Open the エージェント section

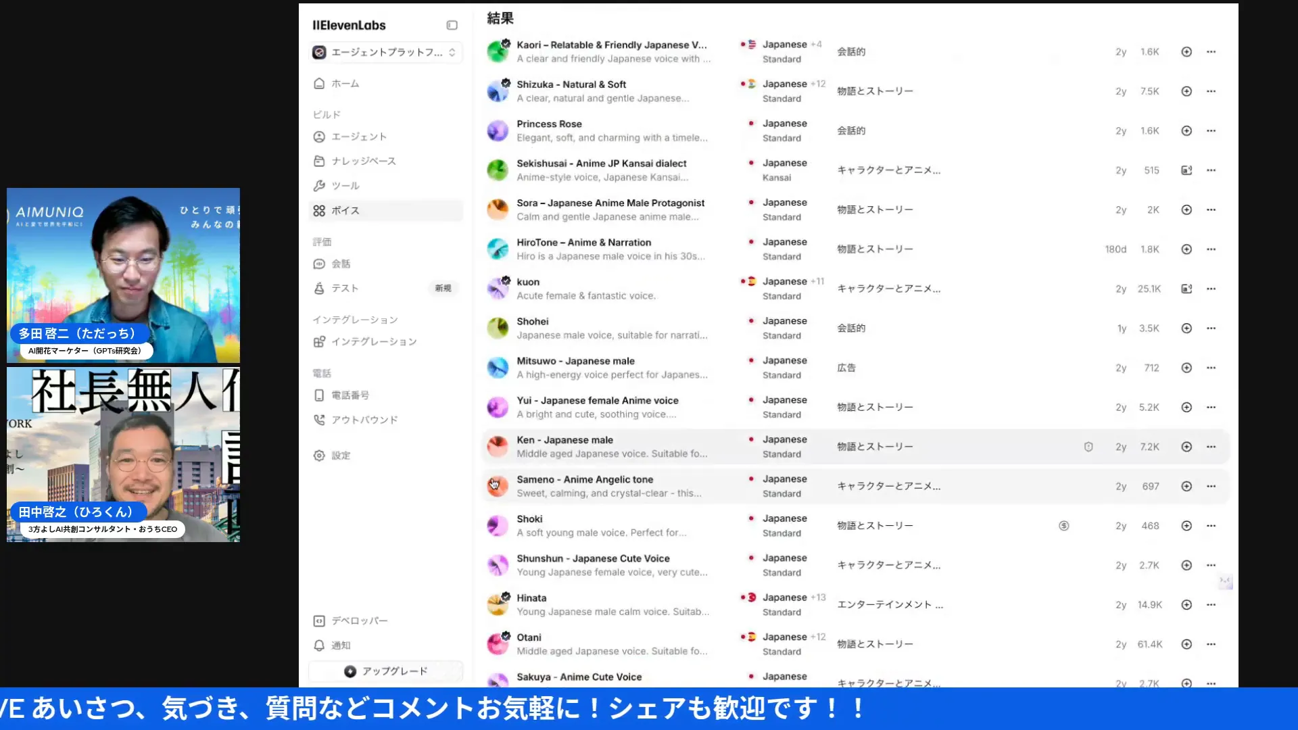coord(358,137)
